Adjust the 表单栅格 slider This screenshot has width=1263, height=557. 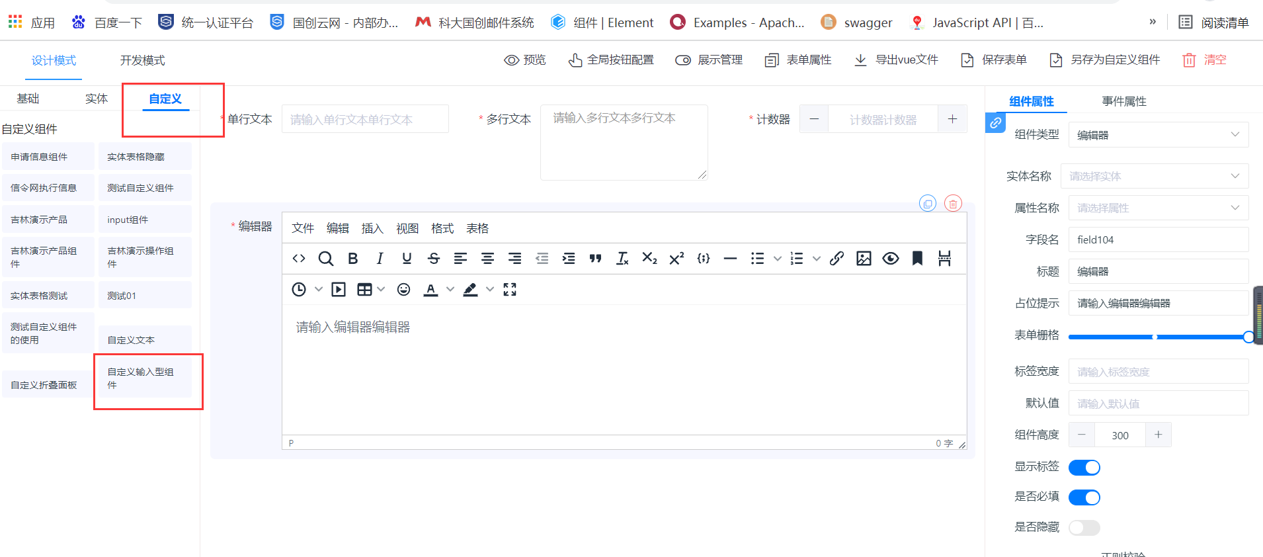tap(1159, 337)
